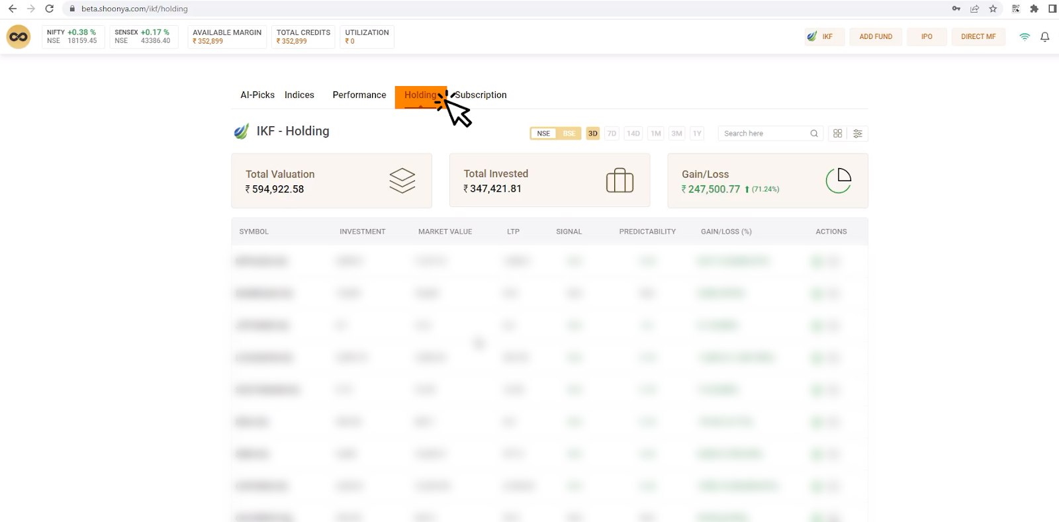Open the notifications bell
1059x522 pixels.
(1045, 37)
